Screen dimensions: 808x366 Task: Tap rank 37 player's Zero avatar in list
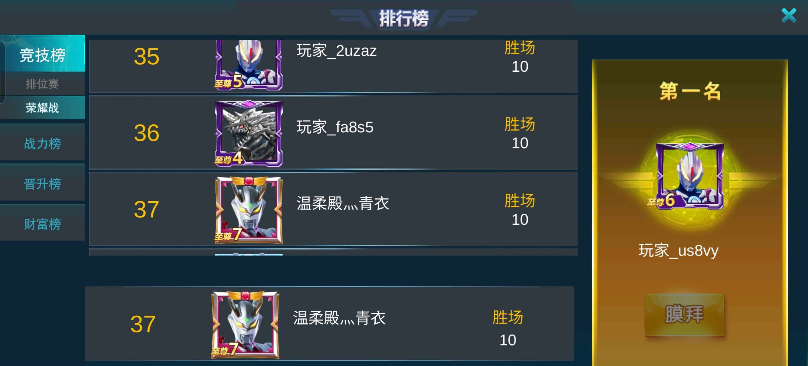pos(248,210)
